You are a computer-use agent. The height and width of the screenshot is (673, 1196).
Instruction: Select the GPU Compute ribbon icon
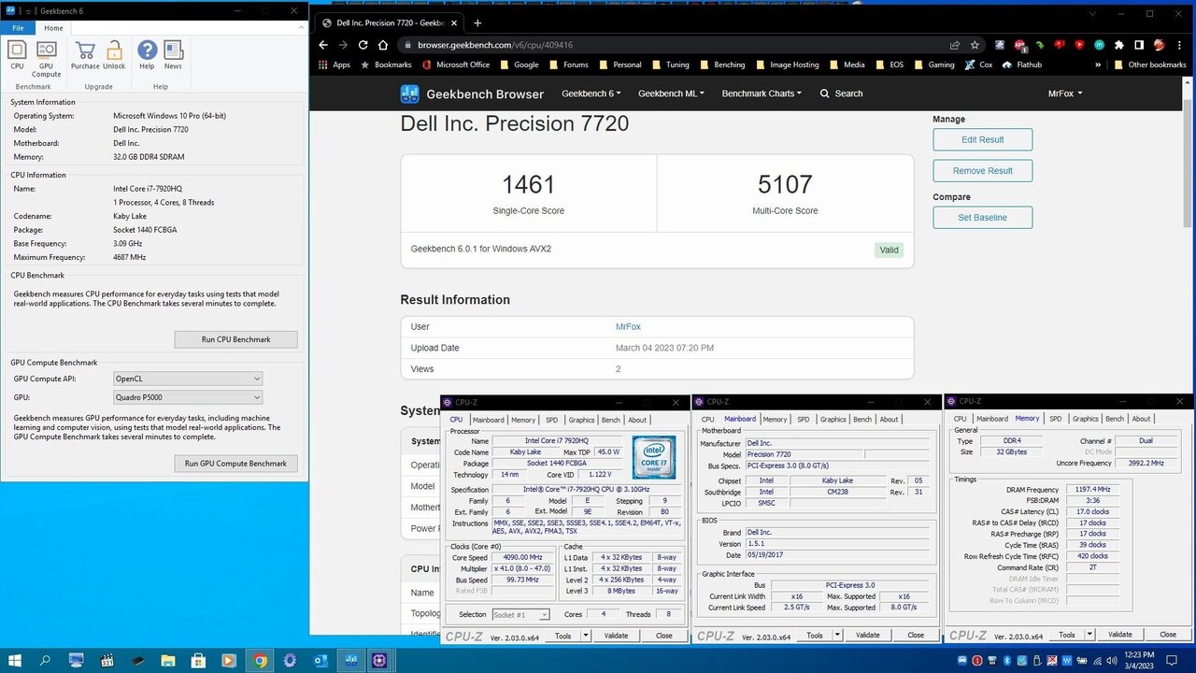click(x=46, y=56)
